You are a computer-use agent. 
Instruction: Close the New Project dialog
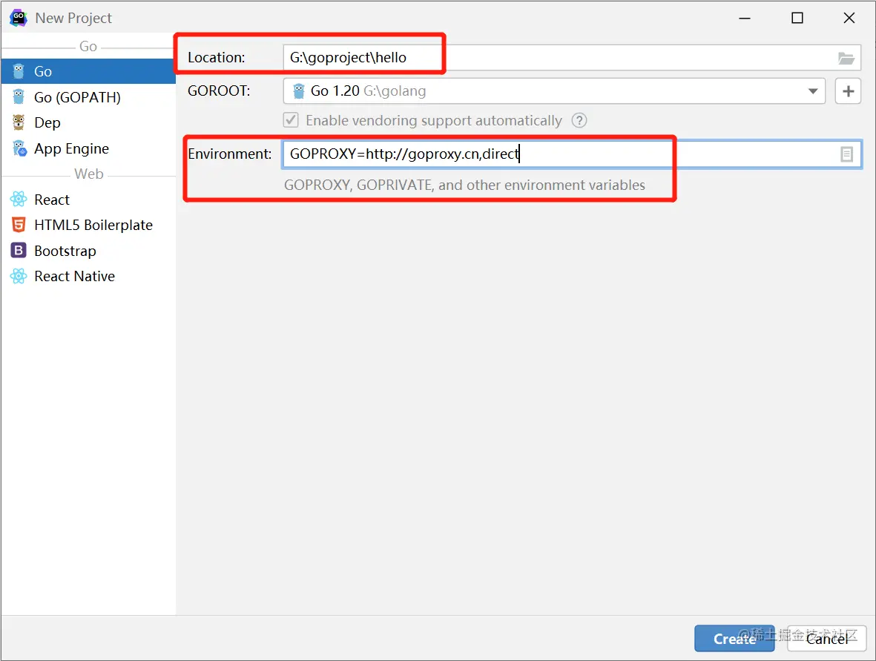pos(849,18)
